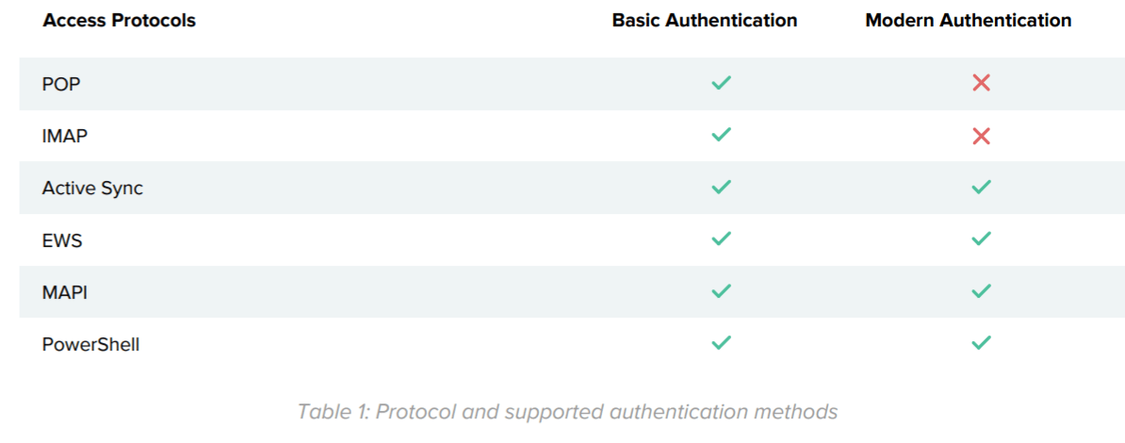Click the MAPI Basic Authentication checkmark
This screenshot has height=443, width=1125.
pyautogui.click(x=721, y=292)
